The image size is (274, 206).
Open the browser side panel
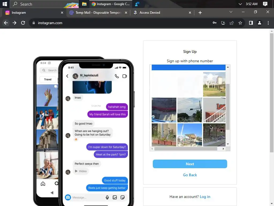251,23
